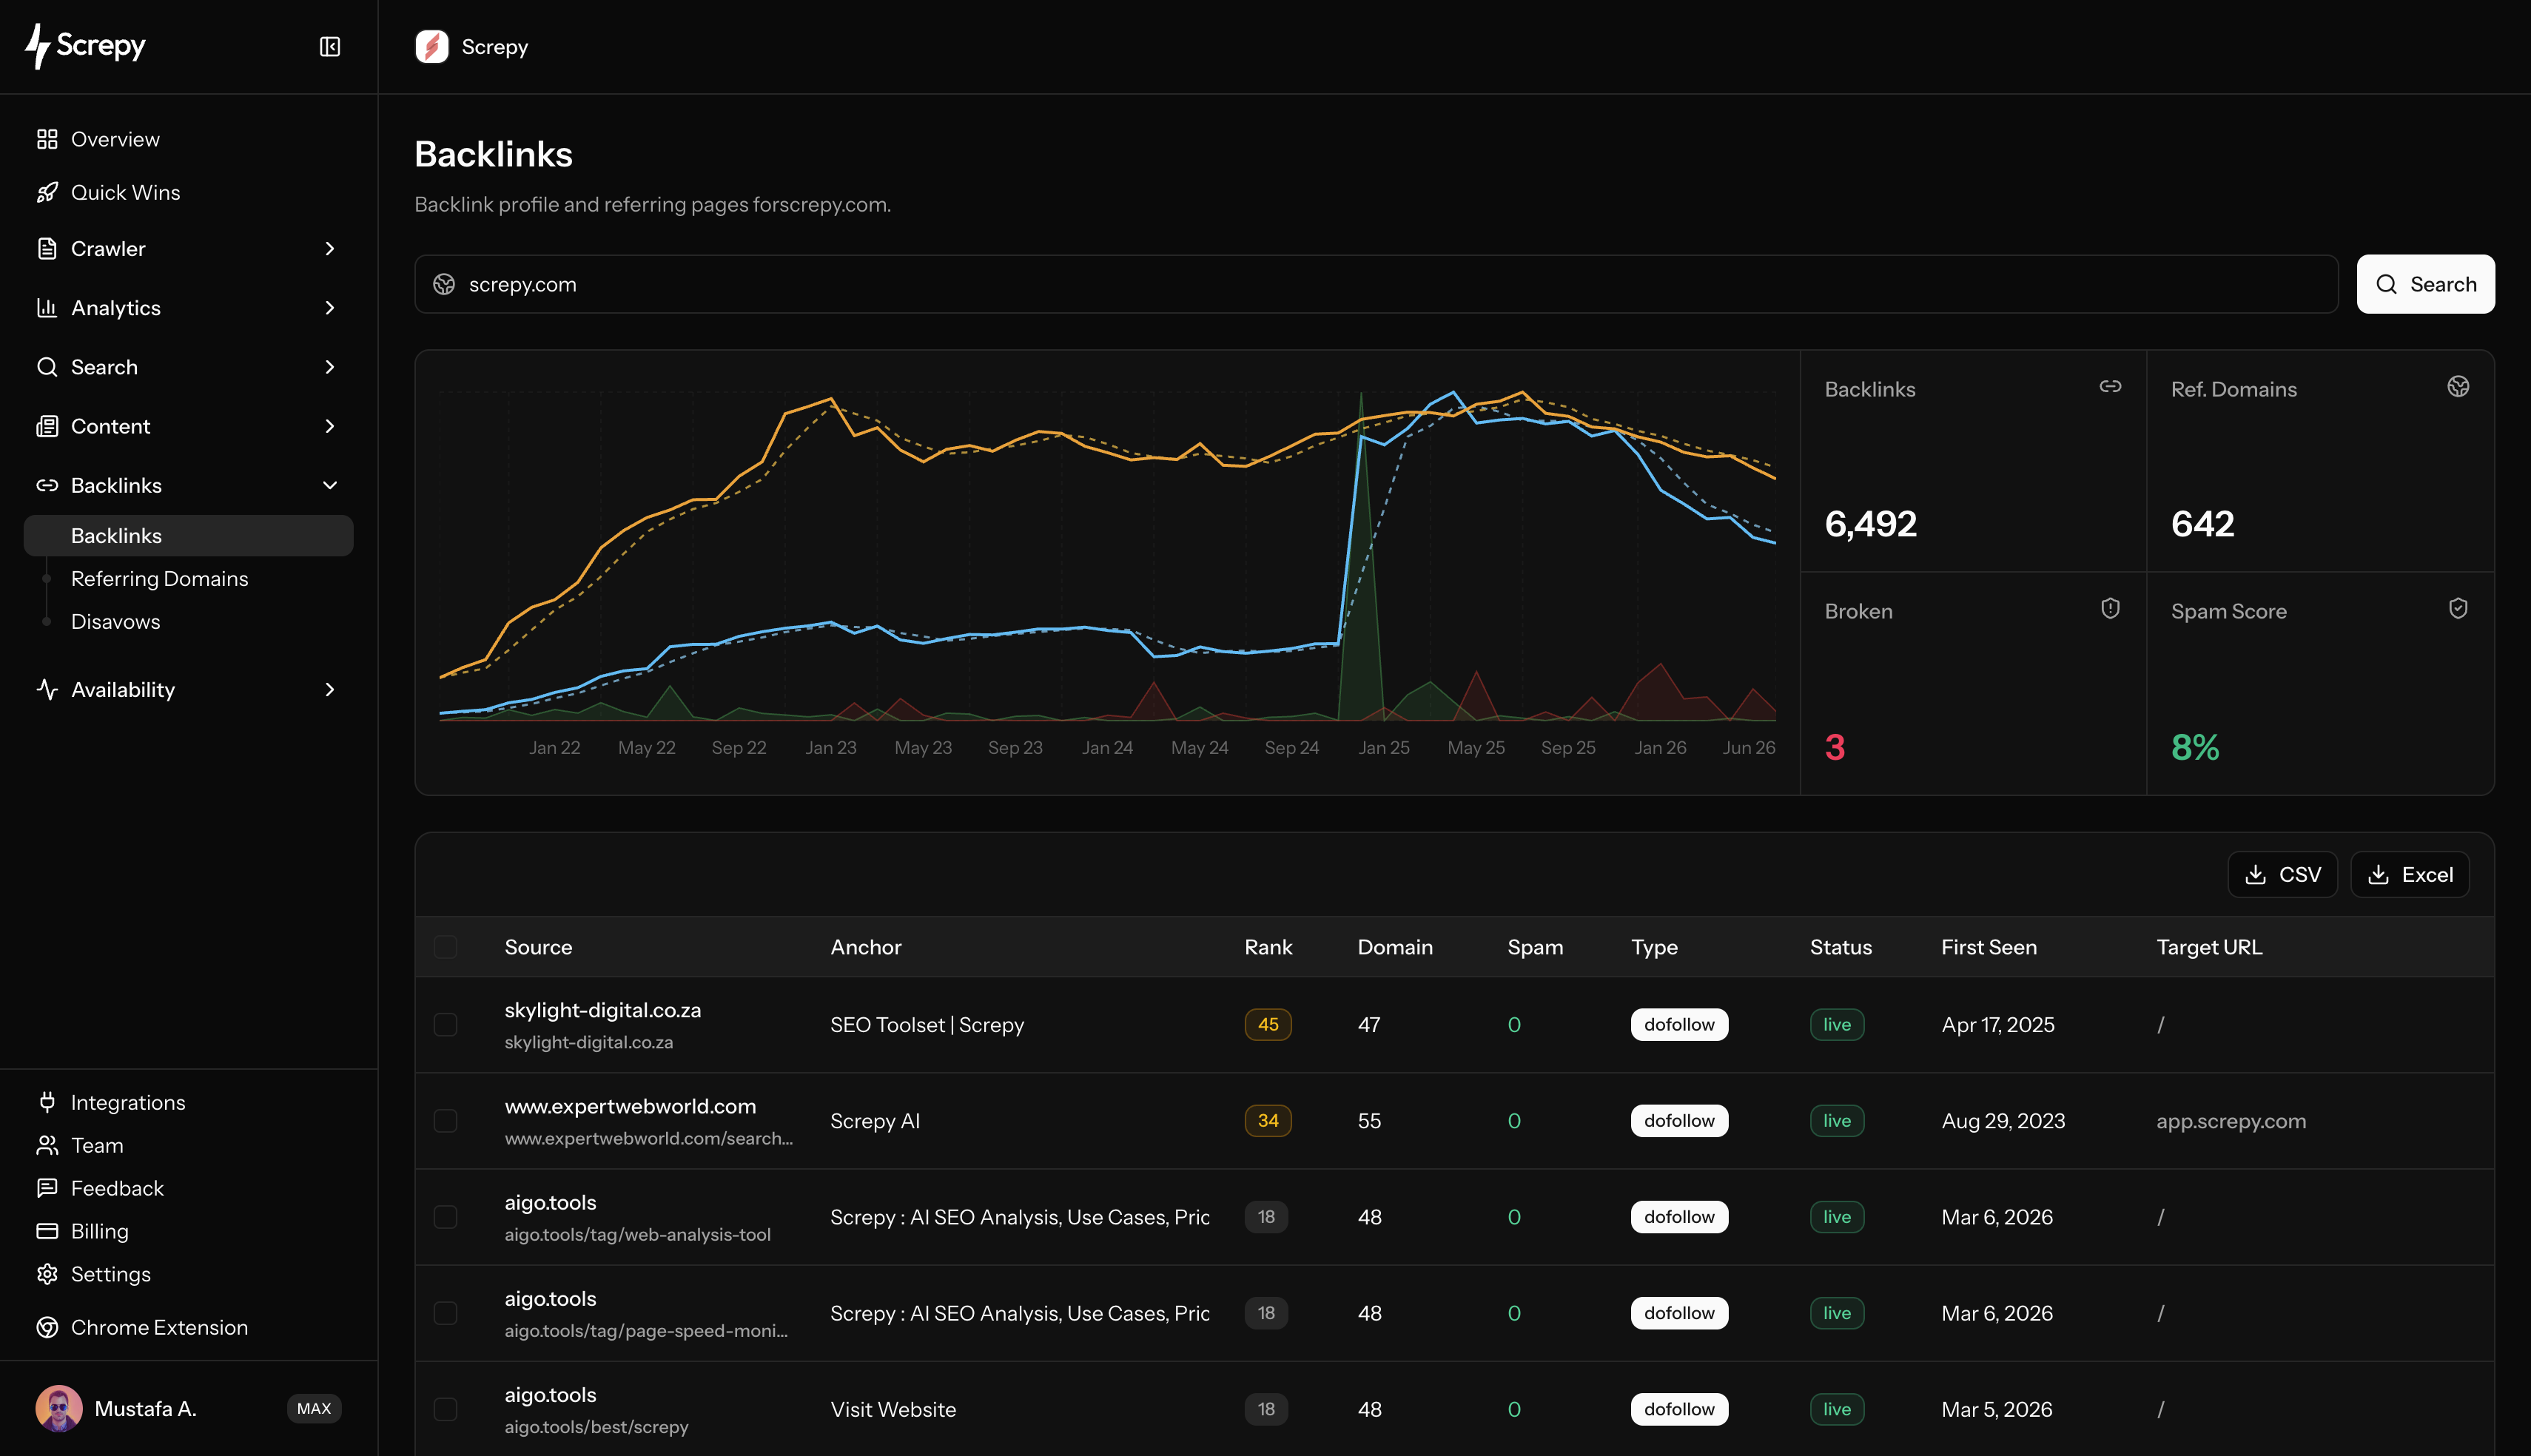Click the shield check icon on Spam Score card

[x=2458, y=608]
